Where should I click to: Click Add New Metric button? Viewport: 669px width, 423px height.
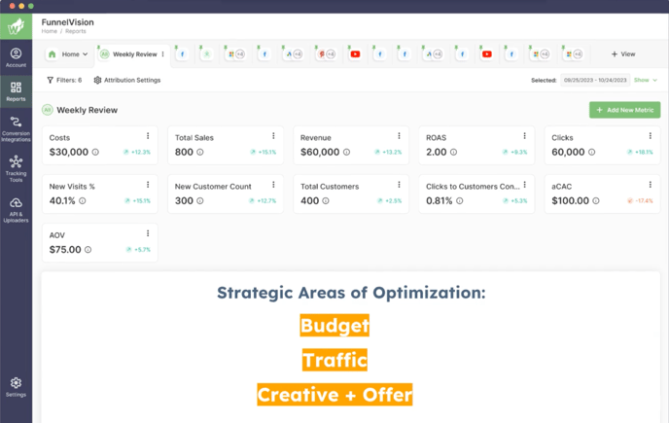click(624, 111)
